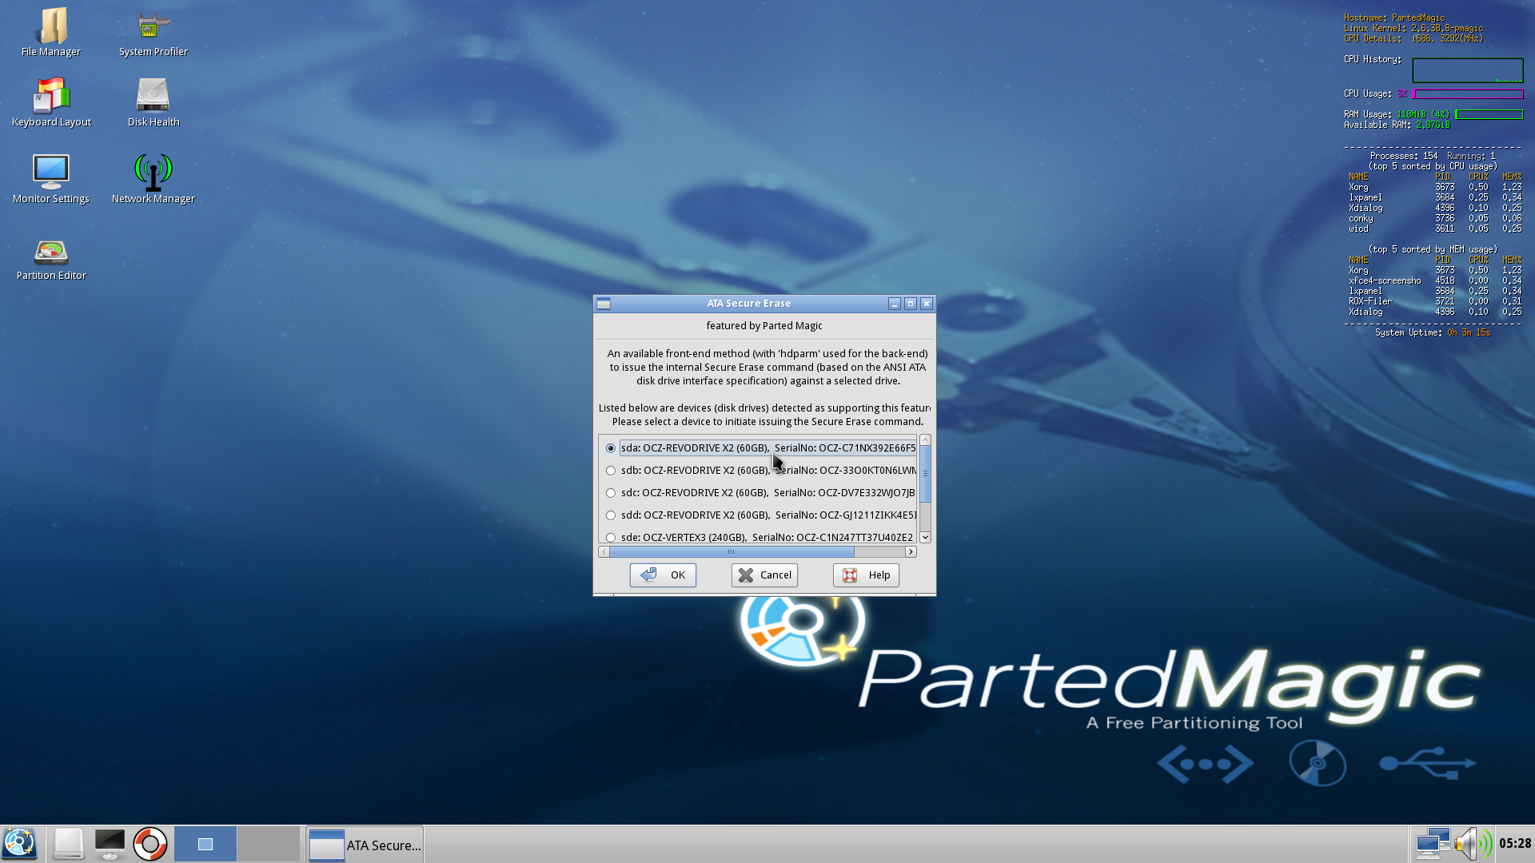Viewport: 1535px width, 863px height.
Task: Open the Disk Health desktop icon
Action: (x=153, y=102)
